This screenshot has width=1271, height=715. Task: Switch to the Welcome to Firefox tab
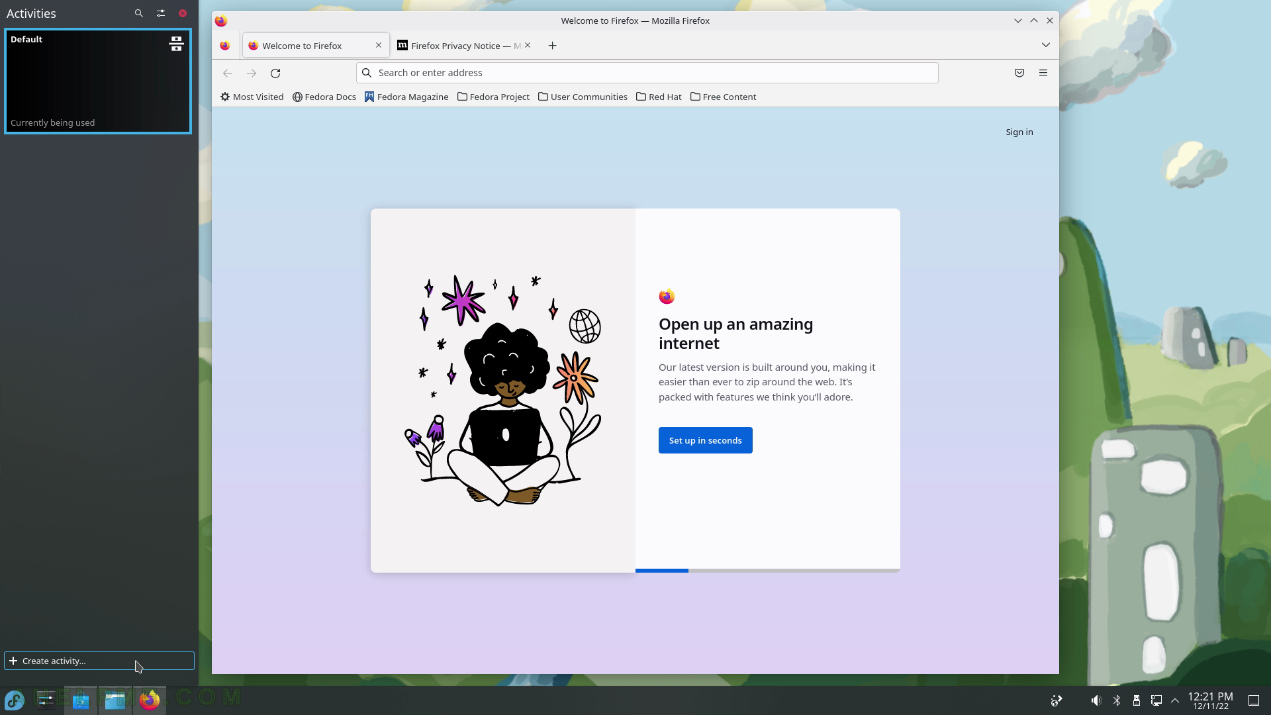[x=315, y=46]
